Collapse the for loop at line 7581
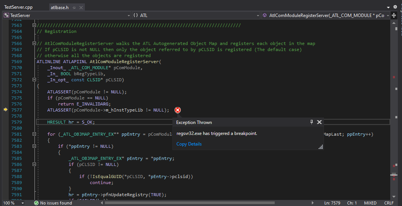Viewport: 402px width, 206px height. [34, 134]
